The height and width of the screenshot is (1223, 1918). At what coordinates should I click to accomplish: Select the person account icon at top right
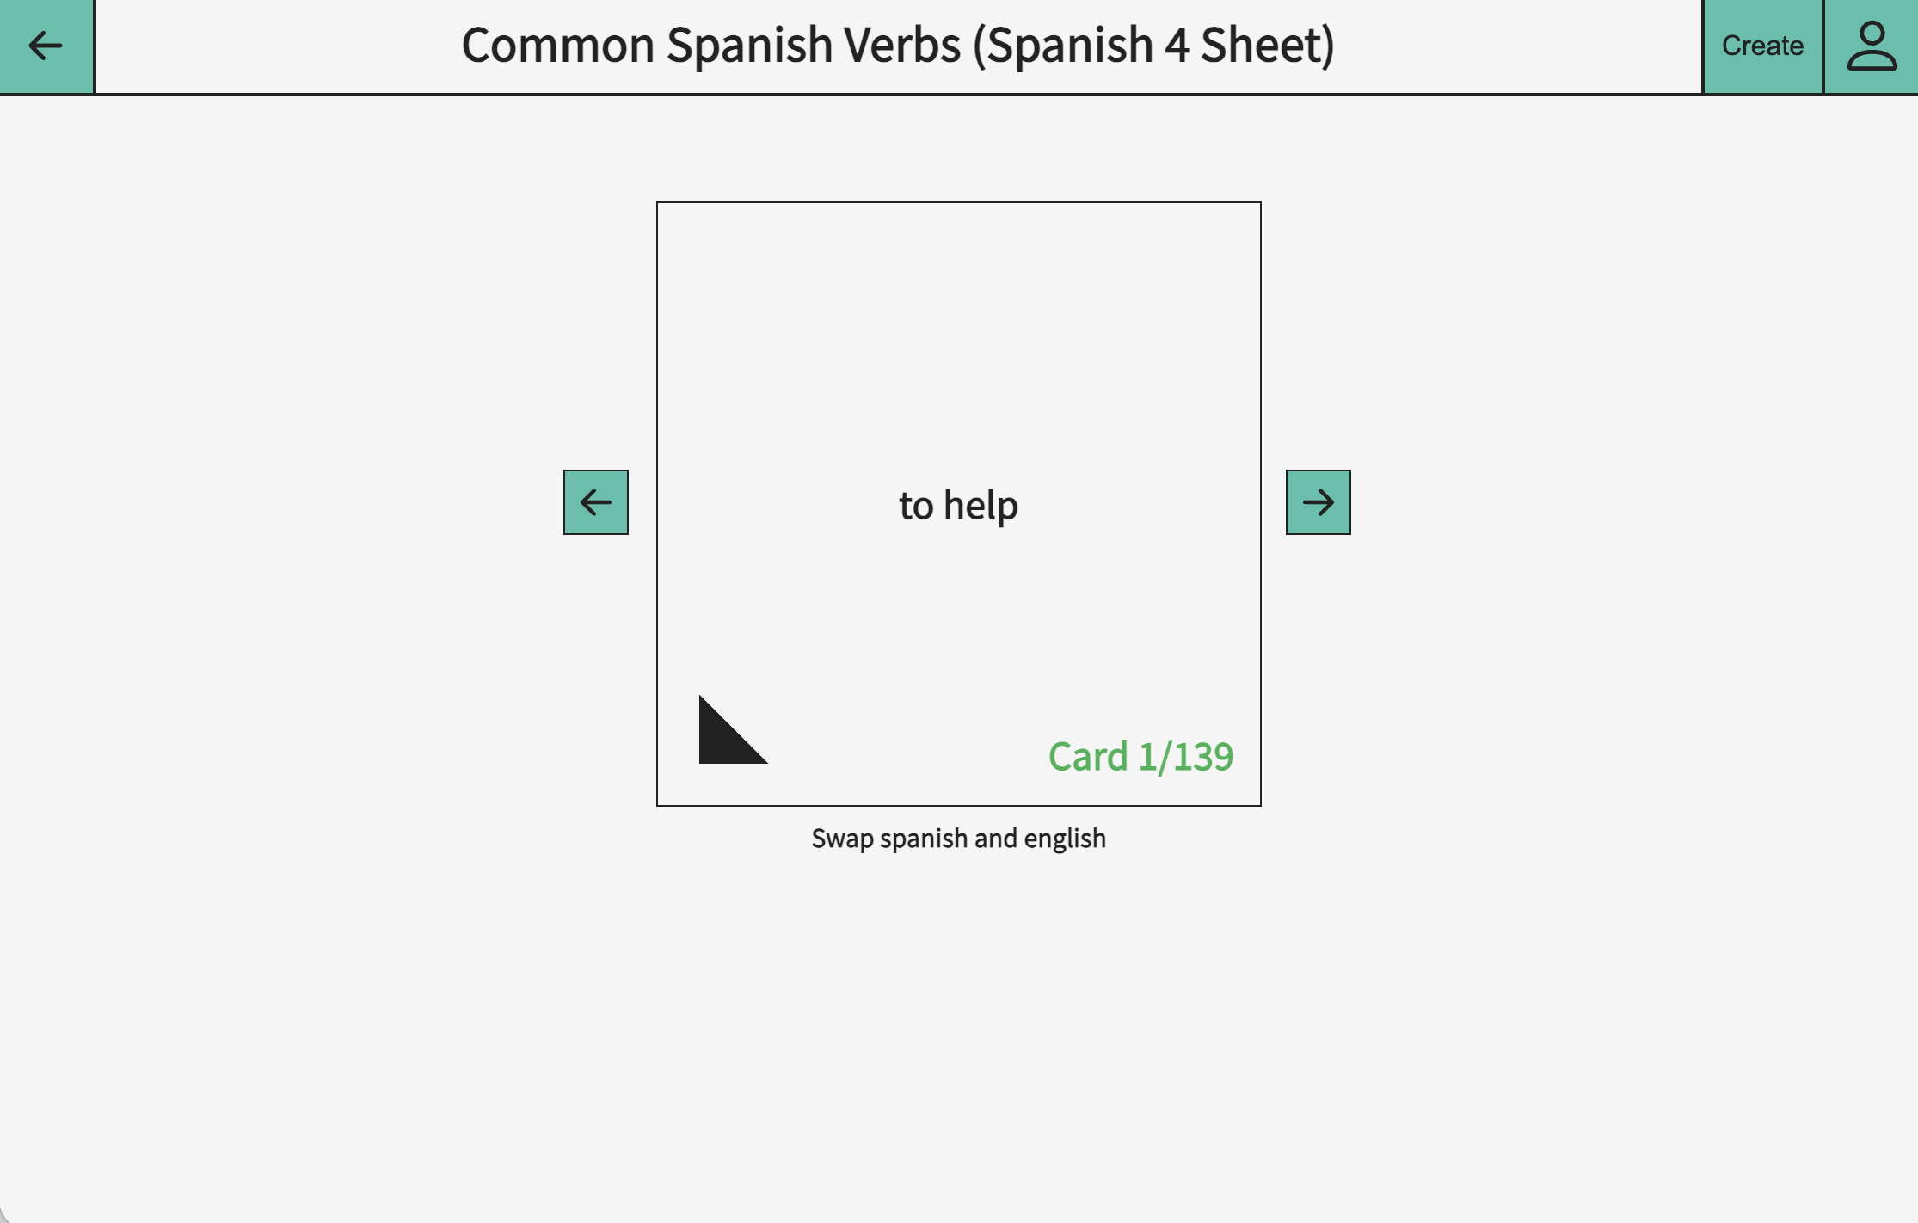1872,46
